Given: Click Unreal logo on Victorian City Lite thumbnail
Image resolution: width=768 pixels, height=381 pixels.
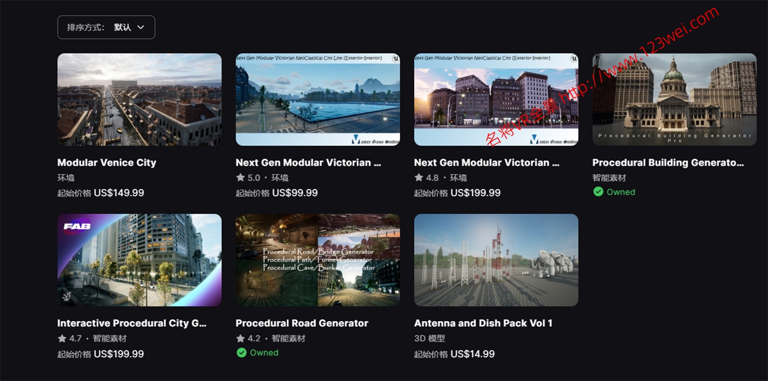Looking at the screenshot, I should (395, 58).
